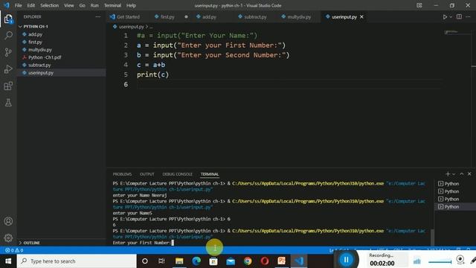Viewport: 476px width, 268px height.
Task: Switch to the first.py editor tab
Action: [x=167, y=17]
